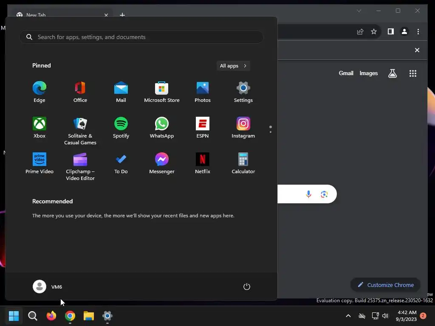Go to next page of pinned apps
This screenshot has height=326, width=435.
[271, 132]
